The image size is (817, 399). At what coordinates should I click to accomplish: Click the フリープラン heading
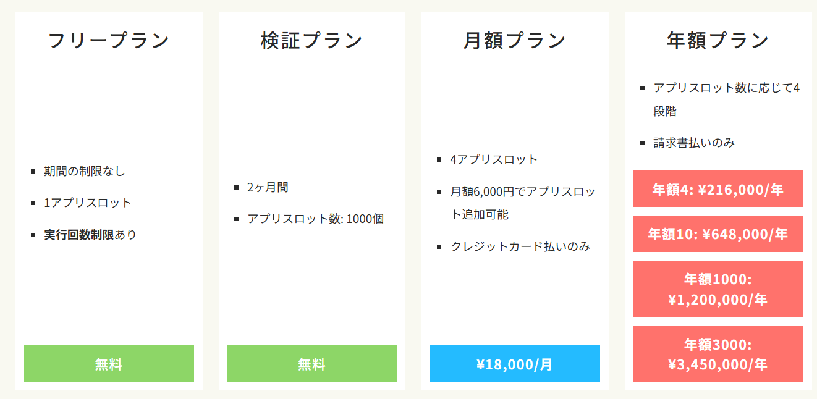point(109,40)
